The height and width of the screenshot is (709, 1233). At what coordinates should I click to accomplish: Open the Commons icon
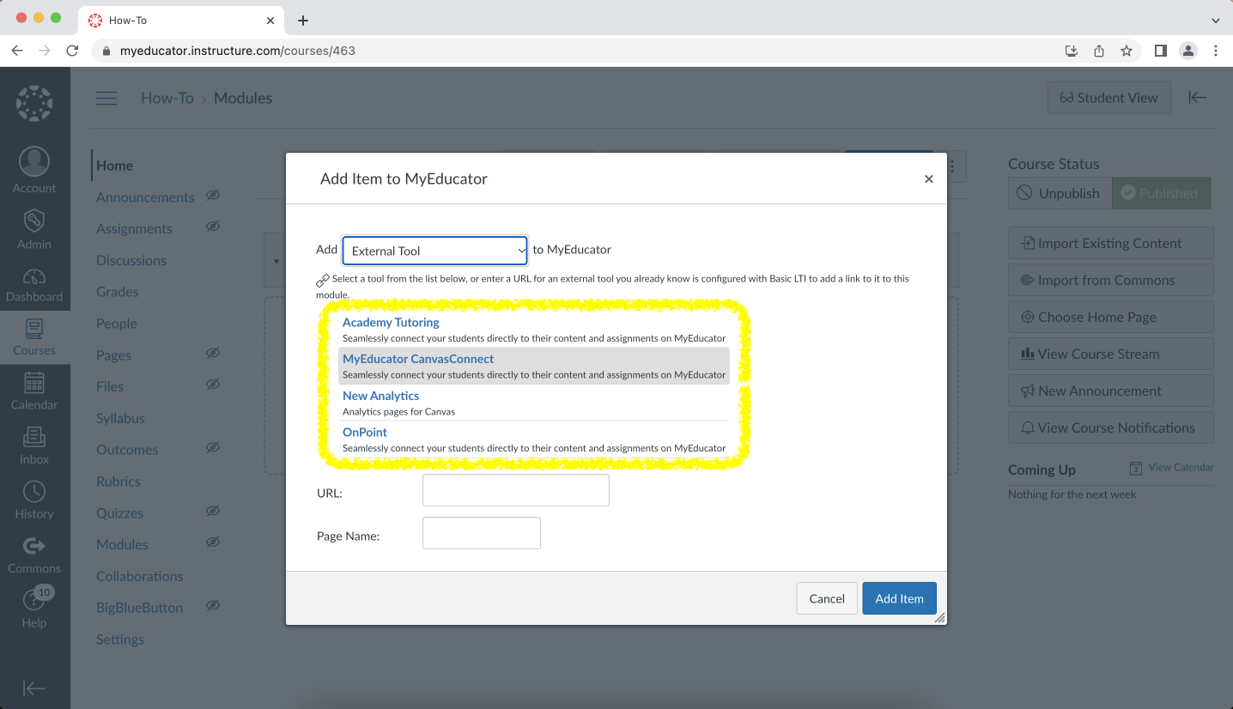click(34, 545)
